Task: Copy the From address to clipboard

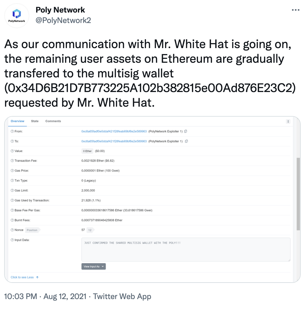Action: 186,131
